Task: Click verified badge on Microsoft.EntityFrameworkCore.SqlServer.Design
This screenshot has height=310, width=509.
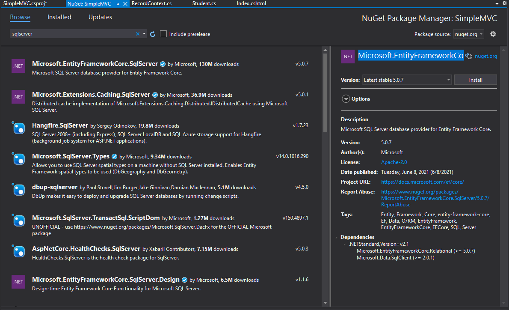Action: [185, 280]
